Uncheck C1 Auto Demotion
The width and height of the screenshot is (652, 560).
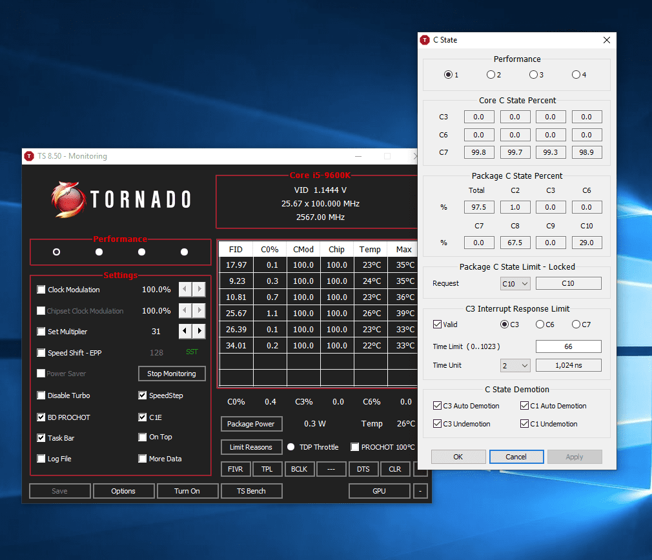pyautogui.click(x=524, y=406)
